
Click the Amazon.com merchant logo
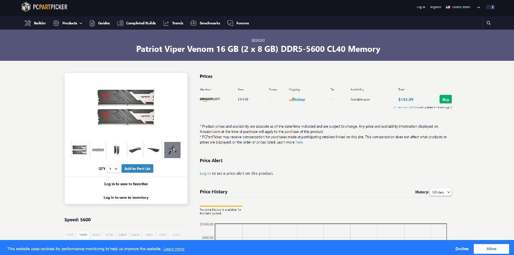pyautogui.click(x=209, y=99)
